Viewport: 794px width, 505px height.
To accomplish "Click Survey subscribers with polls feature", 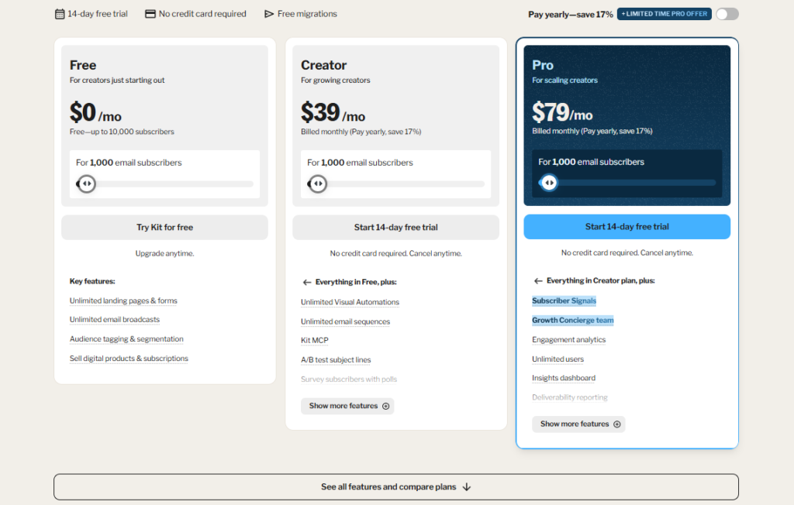I will pos(349,379).
